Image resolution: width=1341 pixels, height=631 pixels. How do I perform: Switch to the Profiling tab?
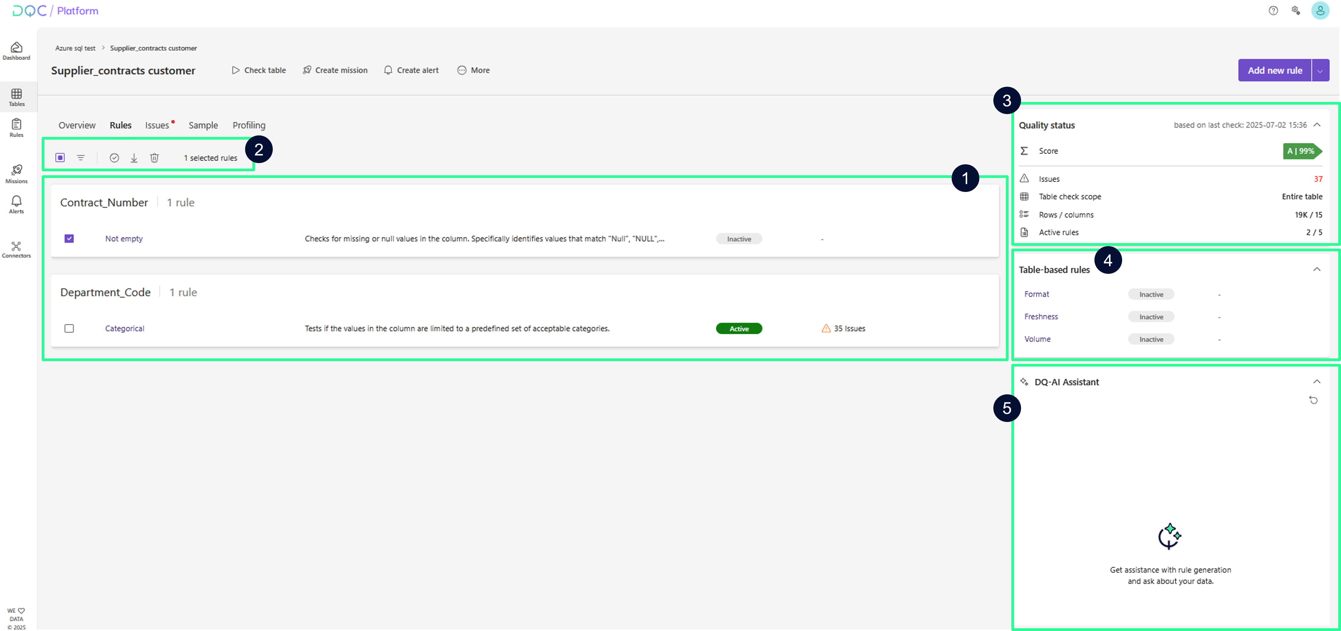[x=249, y=125]
